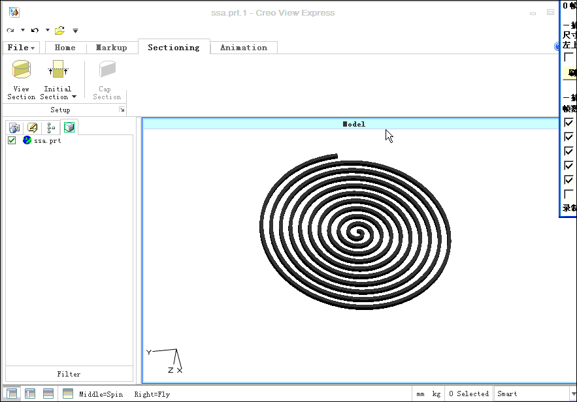Image resolution: width=577 pixels, height=402 pixels.
Task: Click the black spiral model in the viewport
Action: [x=355, y=232]
